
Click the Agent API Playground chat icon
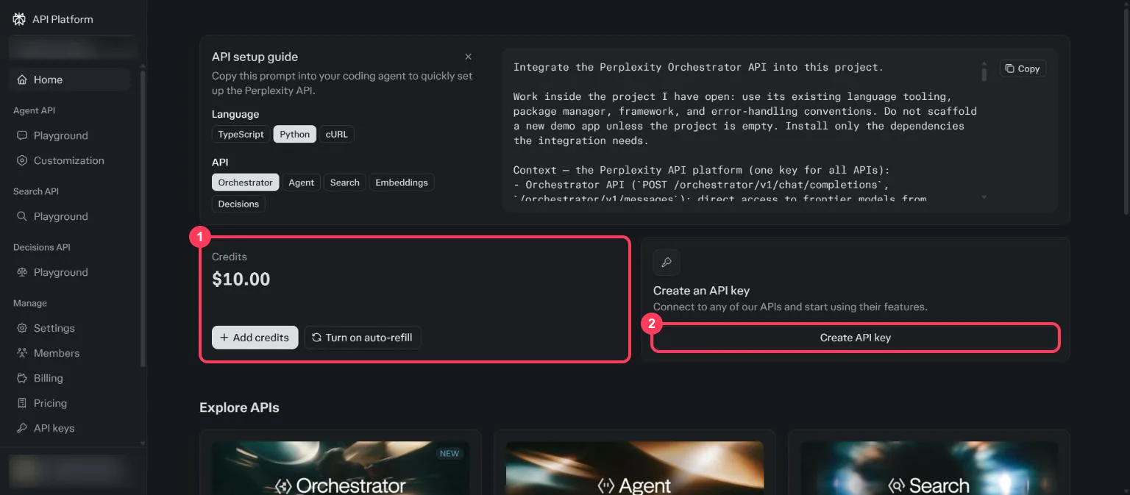[x=22, y=135]
